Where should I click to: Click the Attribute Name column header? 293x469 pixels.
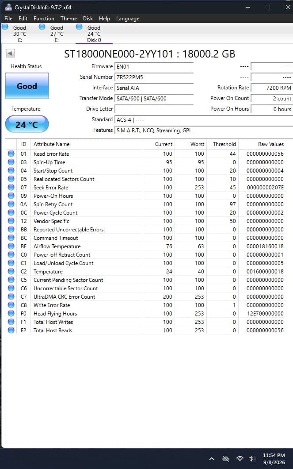point(87,144)
